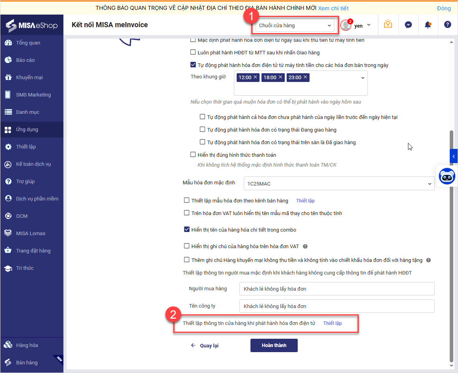458x373 pixels.
Task: Remove the 18:00 time tag
Action: click(280, 77)
